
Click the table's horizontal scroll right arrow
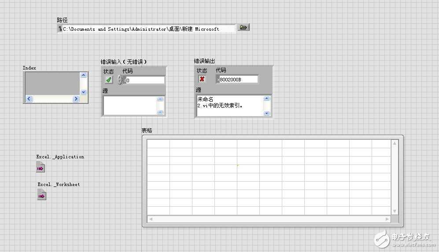(x=387, y=219)
